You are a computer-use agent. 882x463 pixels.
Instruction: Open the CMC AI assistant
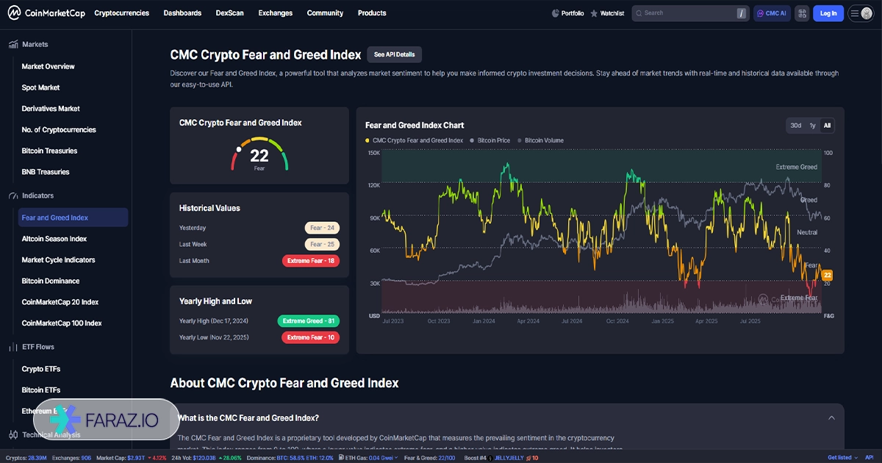click(772, 13)
